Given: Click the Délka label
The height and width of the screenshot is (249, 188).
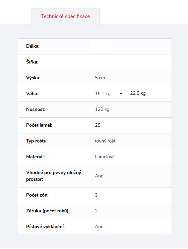Looking at the screenshot, I should coord(33,46).
